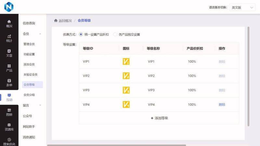Screen dimensions: 260x146
Task: Open 功能设置 submenu item
Action: 29,54
